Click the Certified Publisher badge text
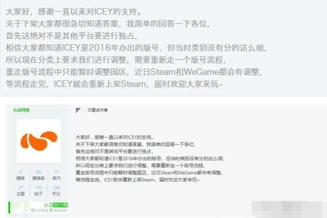This screenshot has height=218, width=327. tap(49, 210)
